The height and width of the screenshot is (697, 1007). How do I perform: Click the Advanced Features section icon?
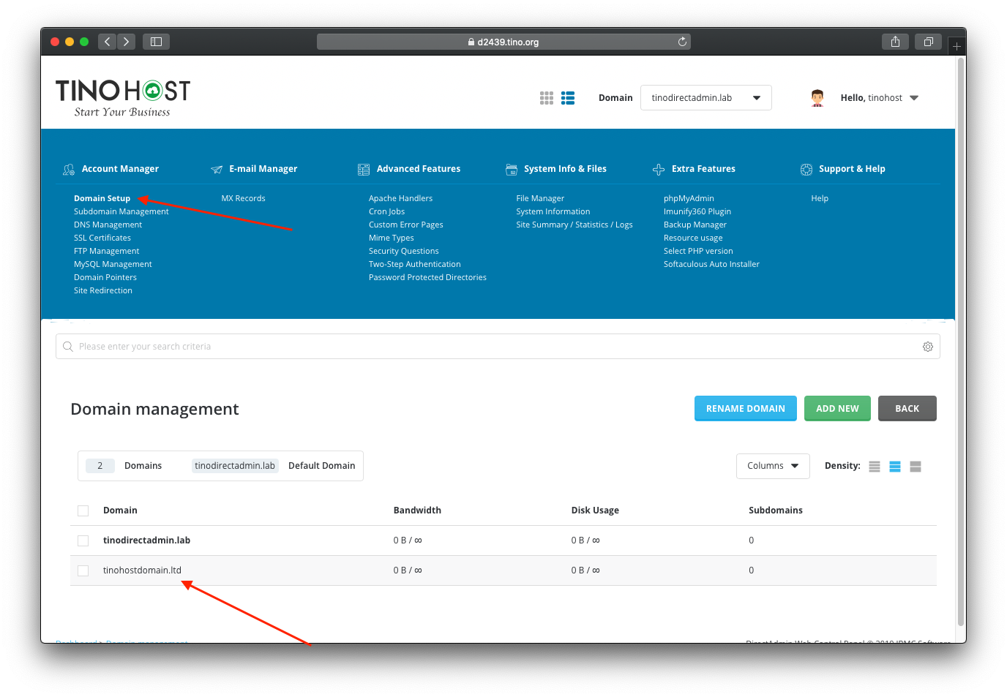click(x=364, y=169)
